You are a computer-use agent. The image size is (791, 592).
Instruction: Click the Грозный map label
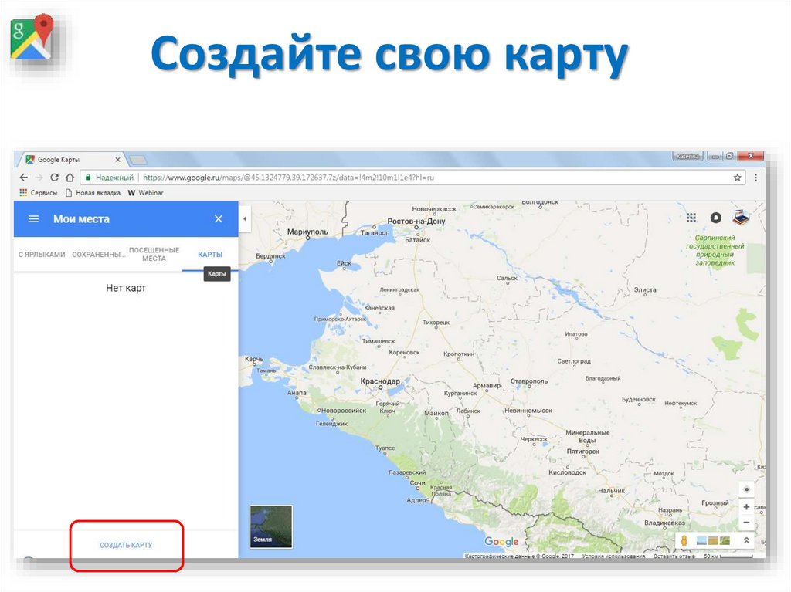(715, 502)
